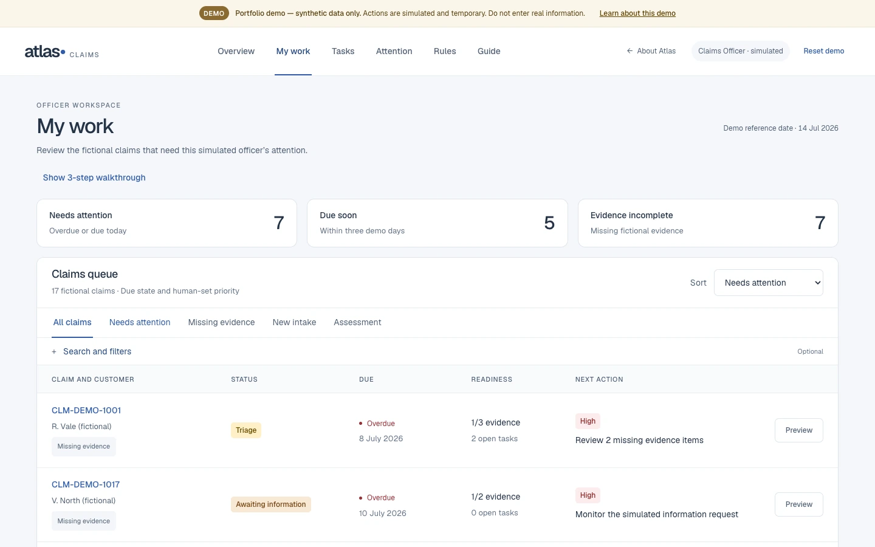Click Review 2 missing evidence items text
Image resolution: width=875 pixels, height=547 pixels.
pos(639,440)
